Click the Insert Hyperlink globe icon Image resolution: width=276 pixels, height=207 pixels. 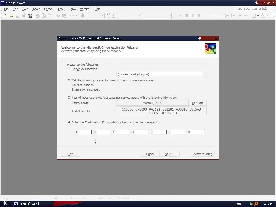tap(82, 16)
